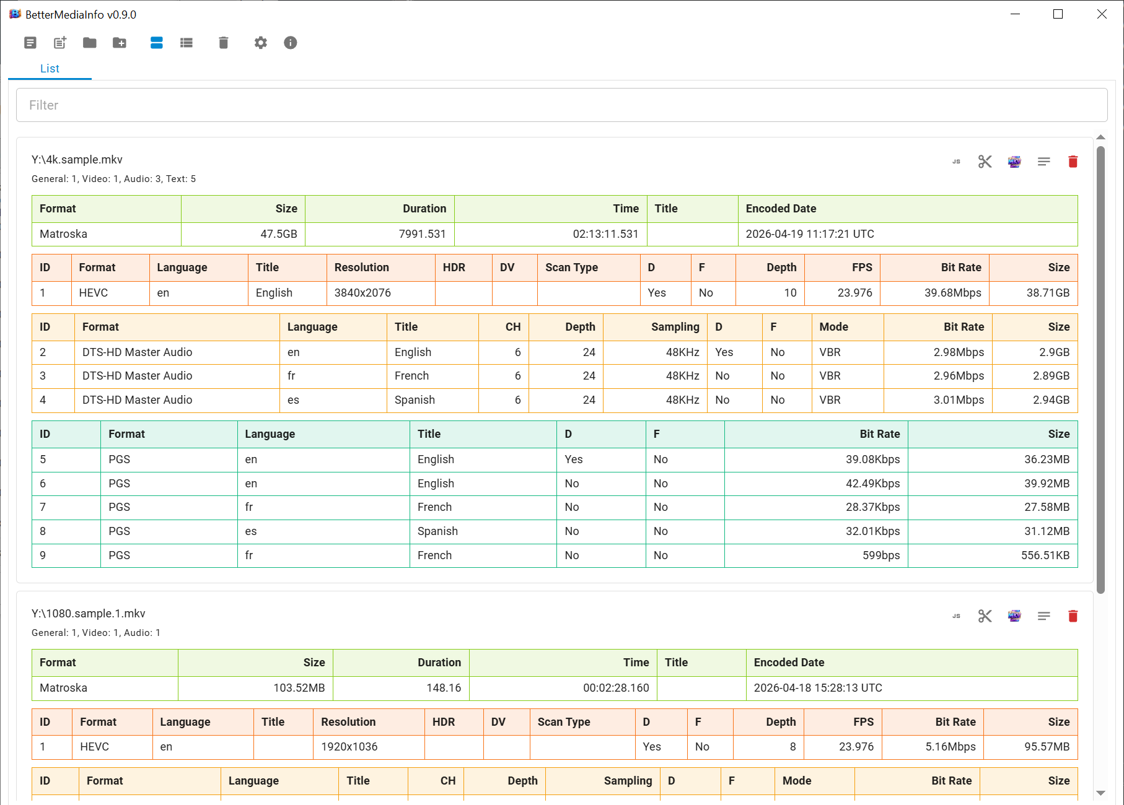
Task: Click the scissors icon for 1080.sample.1.mkv
Action: coord(985,616)
